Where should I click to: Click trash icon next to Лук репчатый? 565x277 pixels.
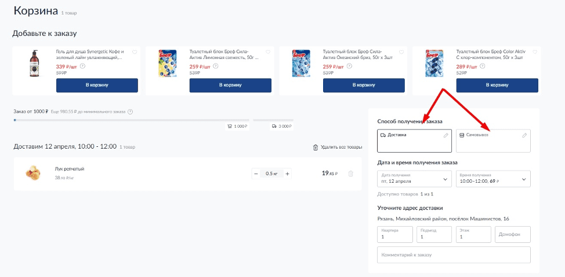click(x=350, y=173)
